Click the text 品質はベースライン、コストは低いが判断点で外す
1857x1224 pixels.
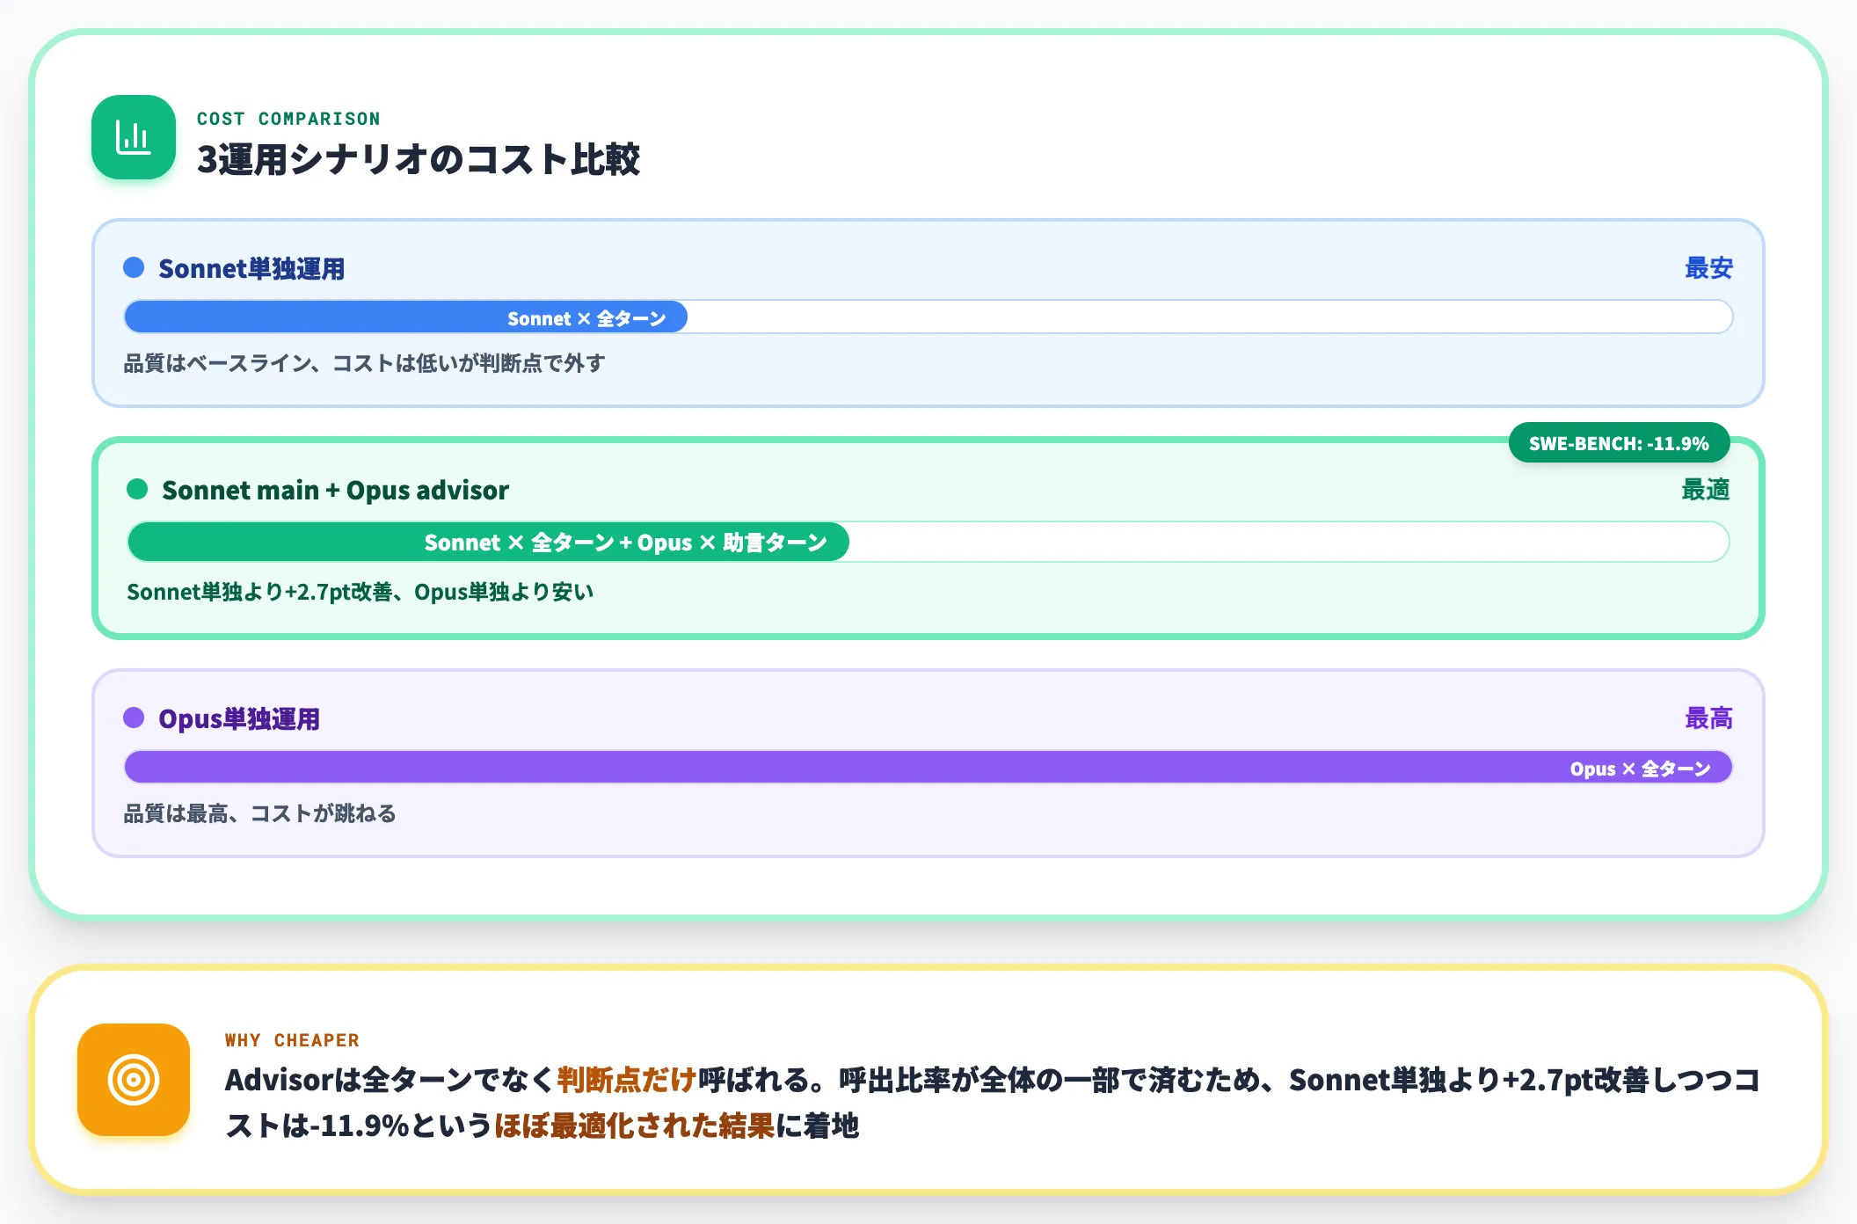(364, 363)
